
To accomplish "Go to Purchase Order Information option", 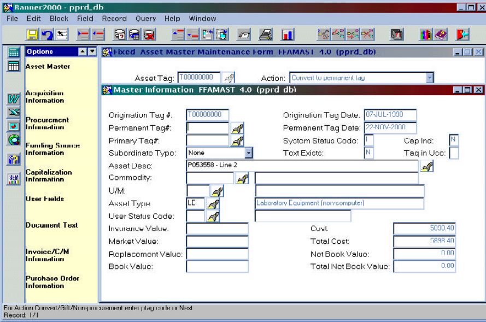I will coord(52,282).
